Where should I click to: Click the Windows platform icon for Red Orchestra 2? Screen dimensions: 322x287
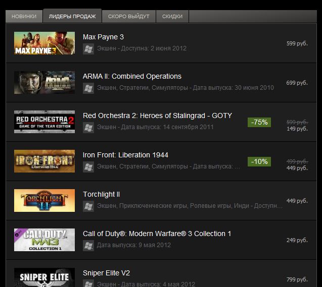tap(88, 128)
